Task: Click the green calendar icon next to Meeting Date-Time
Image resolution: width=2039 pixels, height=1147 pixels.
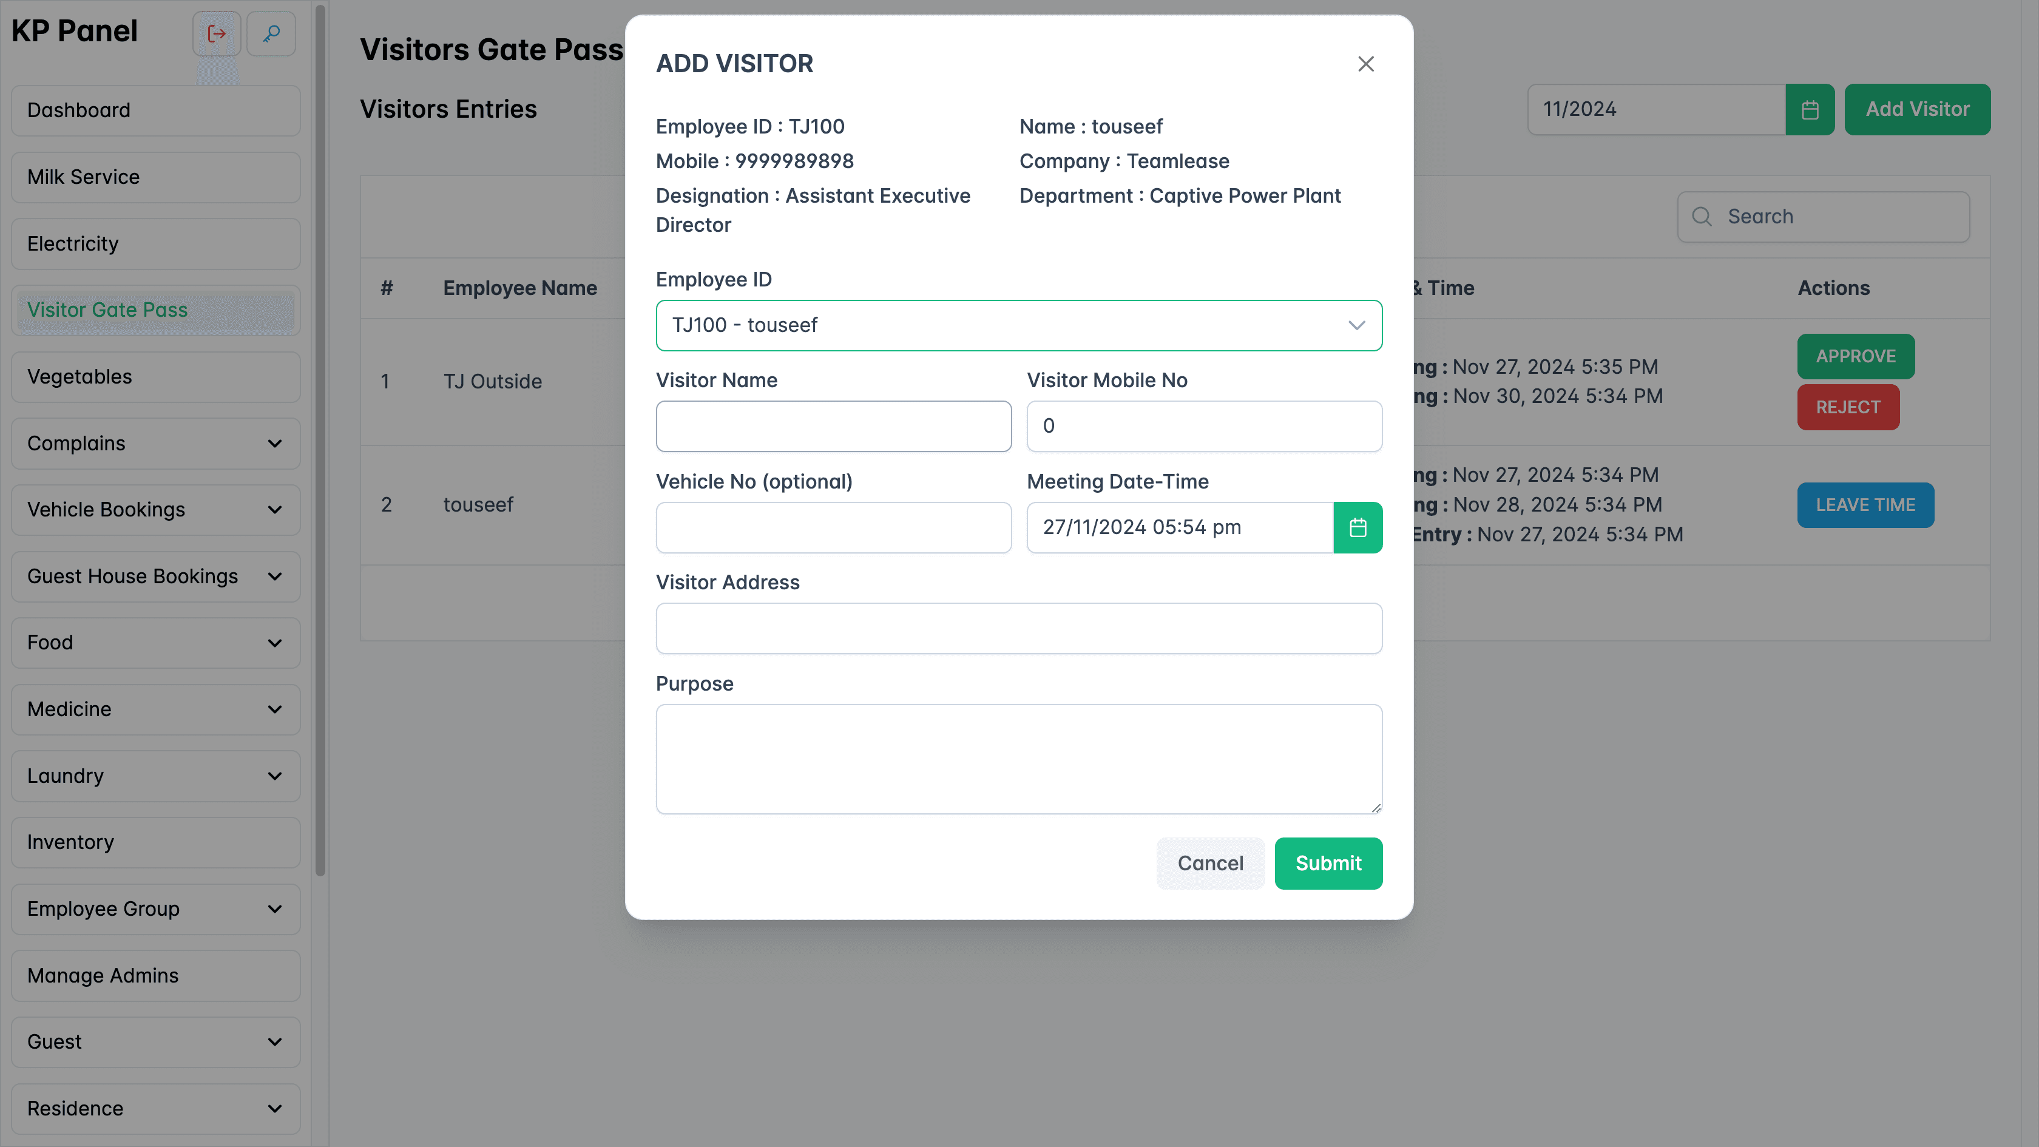Action: 1358,527
